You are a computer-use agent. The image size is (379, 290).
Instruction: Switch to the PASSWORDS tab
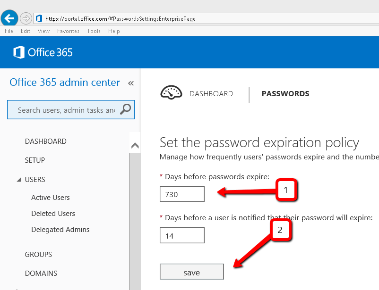click(285, 93)
